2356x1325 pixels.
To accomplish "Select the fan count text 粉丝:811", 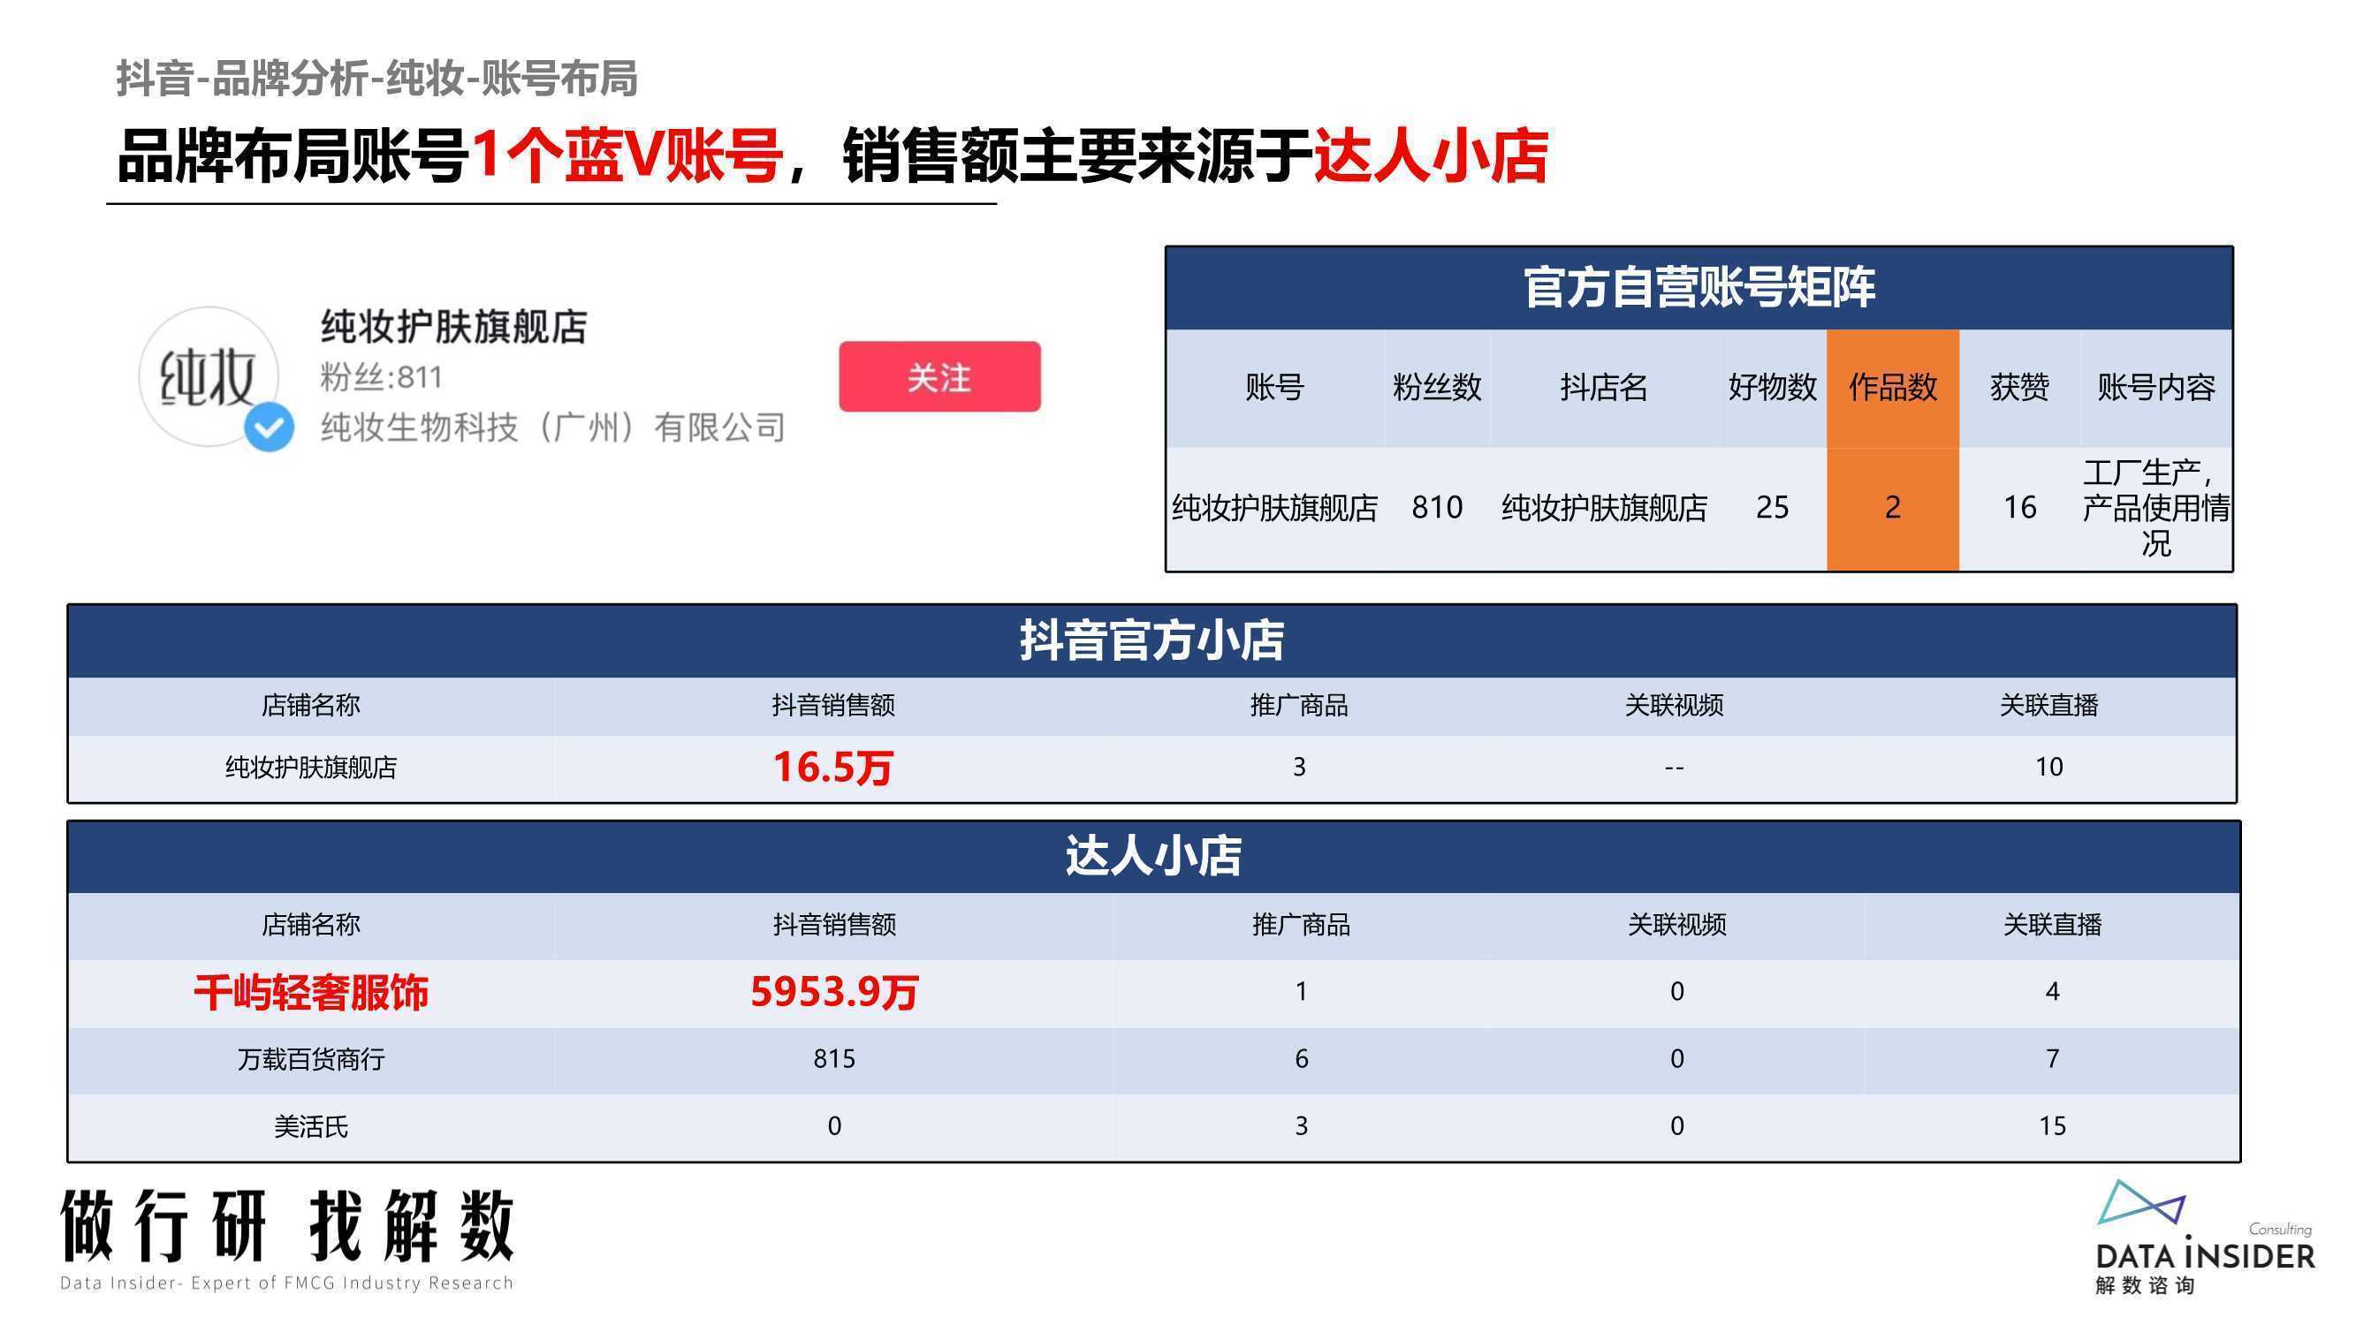I will coord(382,377).
